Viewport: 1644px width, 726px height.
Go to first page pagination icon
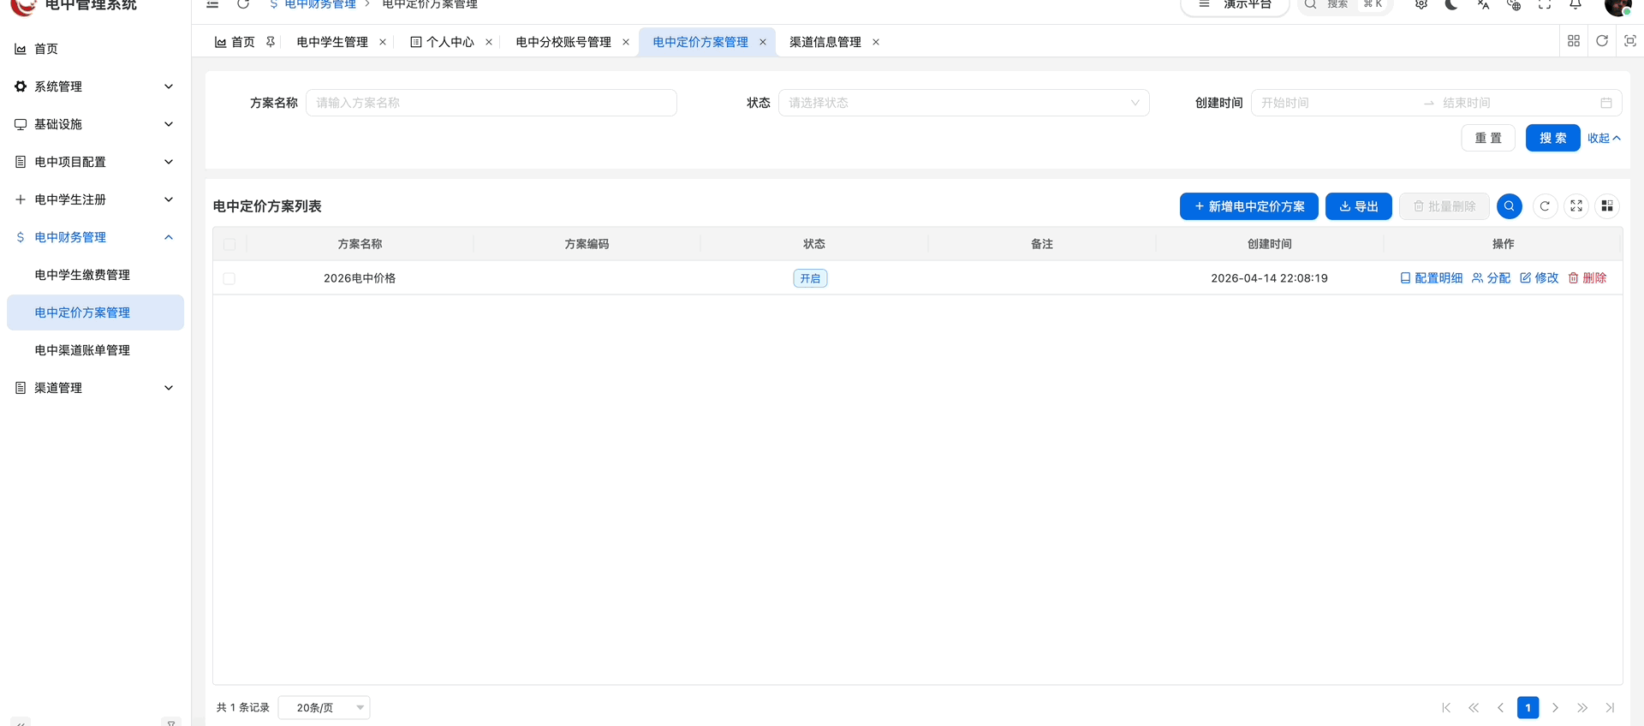(1446, 707)
